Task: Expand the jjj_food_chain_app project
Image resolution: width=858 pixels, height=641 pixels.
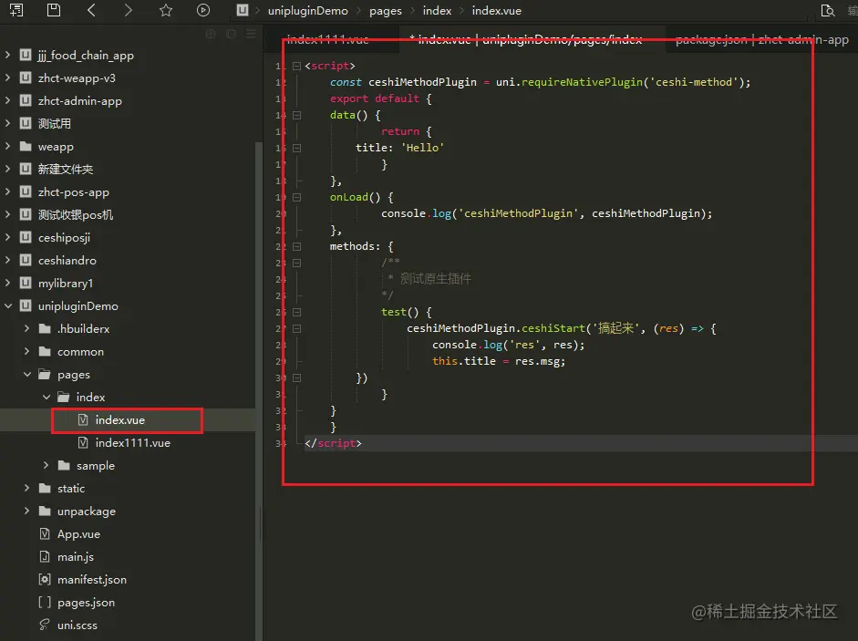Action: click(x=7, y=55)
